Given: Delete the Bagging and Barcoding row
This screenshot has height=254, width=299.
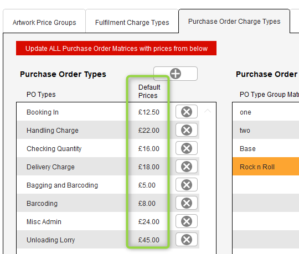Looking at the screenshot, I should click(186, 185).
